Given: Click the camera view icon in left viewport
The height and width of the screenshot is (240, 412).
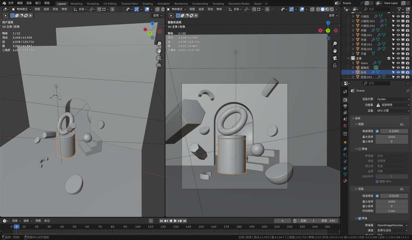Looking at the screenshot, I should [x=159, y=58].
